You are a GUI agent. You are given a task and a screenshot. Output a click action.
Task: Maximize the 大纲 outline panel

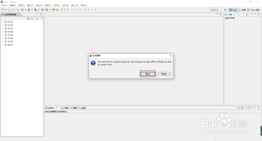(259, 14)
